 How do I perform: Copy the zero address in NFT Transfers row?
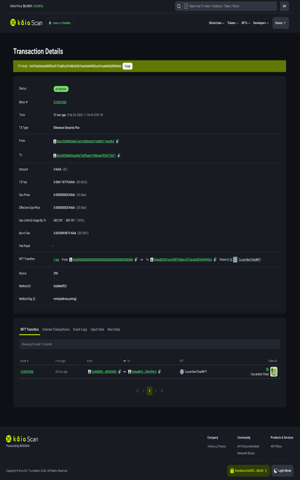(136, 260)
